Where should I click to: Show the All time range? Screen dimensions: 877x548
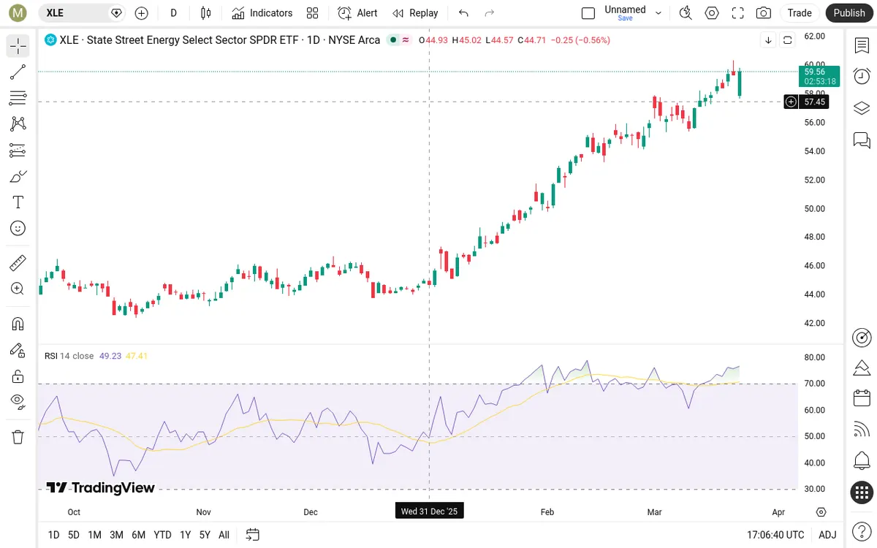(x=224, y=535)
